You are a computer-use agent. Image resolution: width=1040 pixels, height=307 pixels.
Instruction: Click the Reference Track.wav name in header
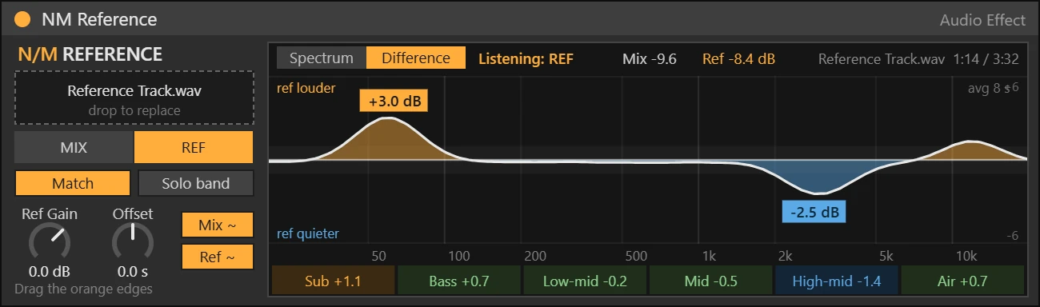882,59
